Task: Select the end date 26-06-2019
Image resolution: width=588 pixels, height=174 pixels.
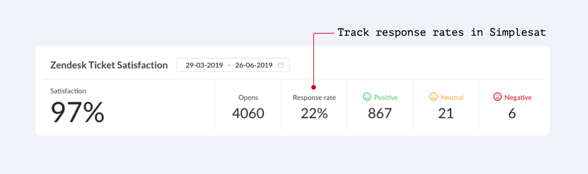Action: (254, 65)
